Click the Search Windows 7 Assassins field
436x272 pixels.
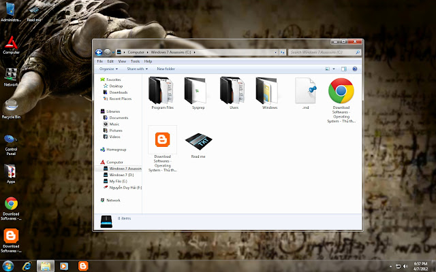coord(324,52)
